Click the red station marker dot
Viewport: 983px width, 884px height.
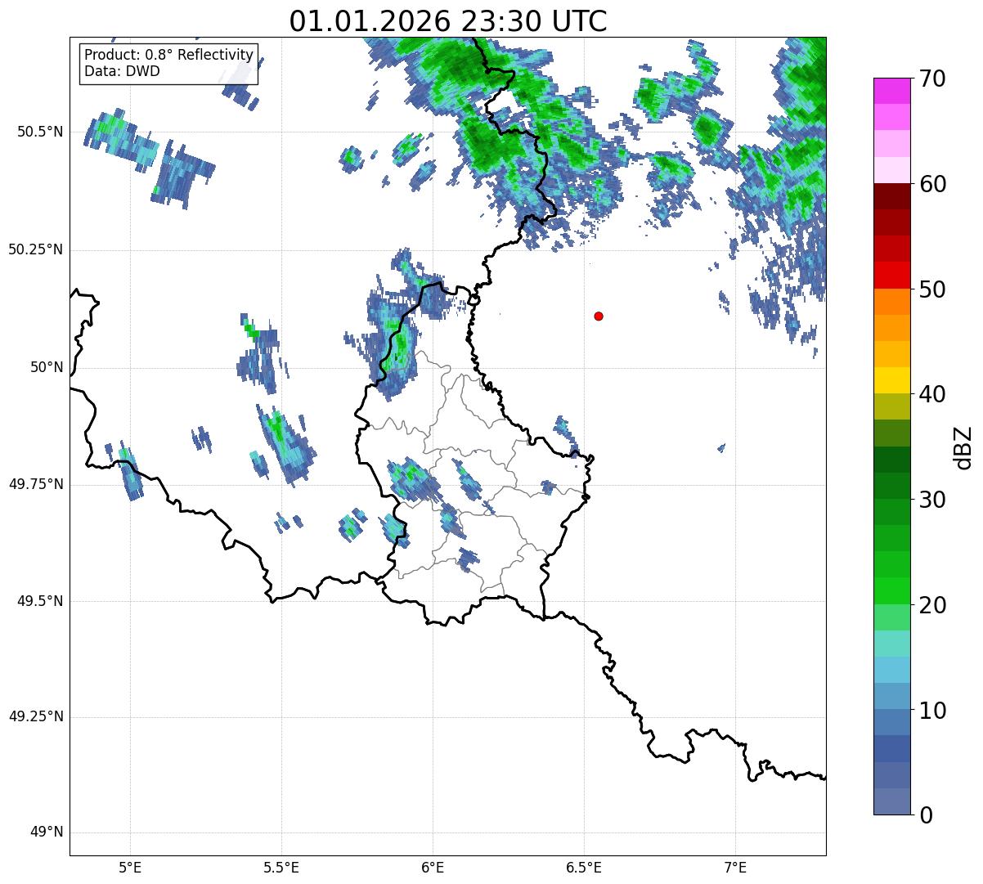coord(599,316)
